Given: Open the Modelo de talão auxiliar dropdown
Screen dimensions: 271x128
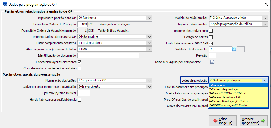Looking at the screenshot, I should [x=265, y=18].
